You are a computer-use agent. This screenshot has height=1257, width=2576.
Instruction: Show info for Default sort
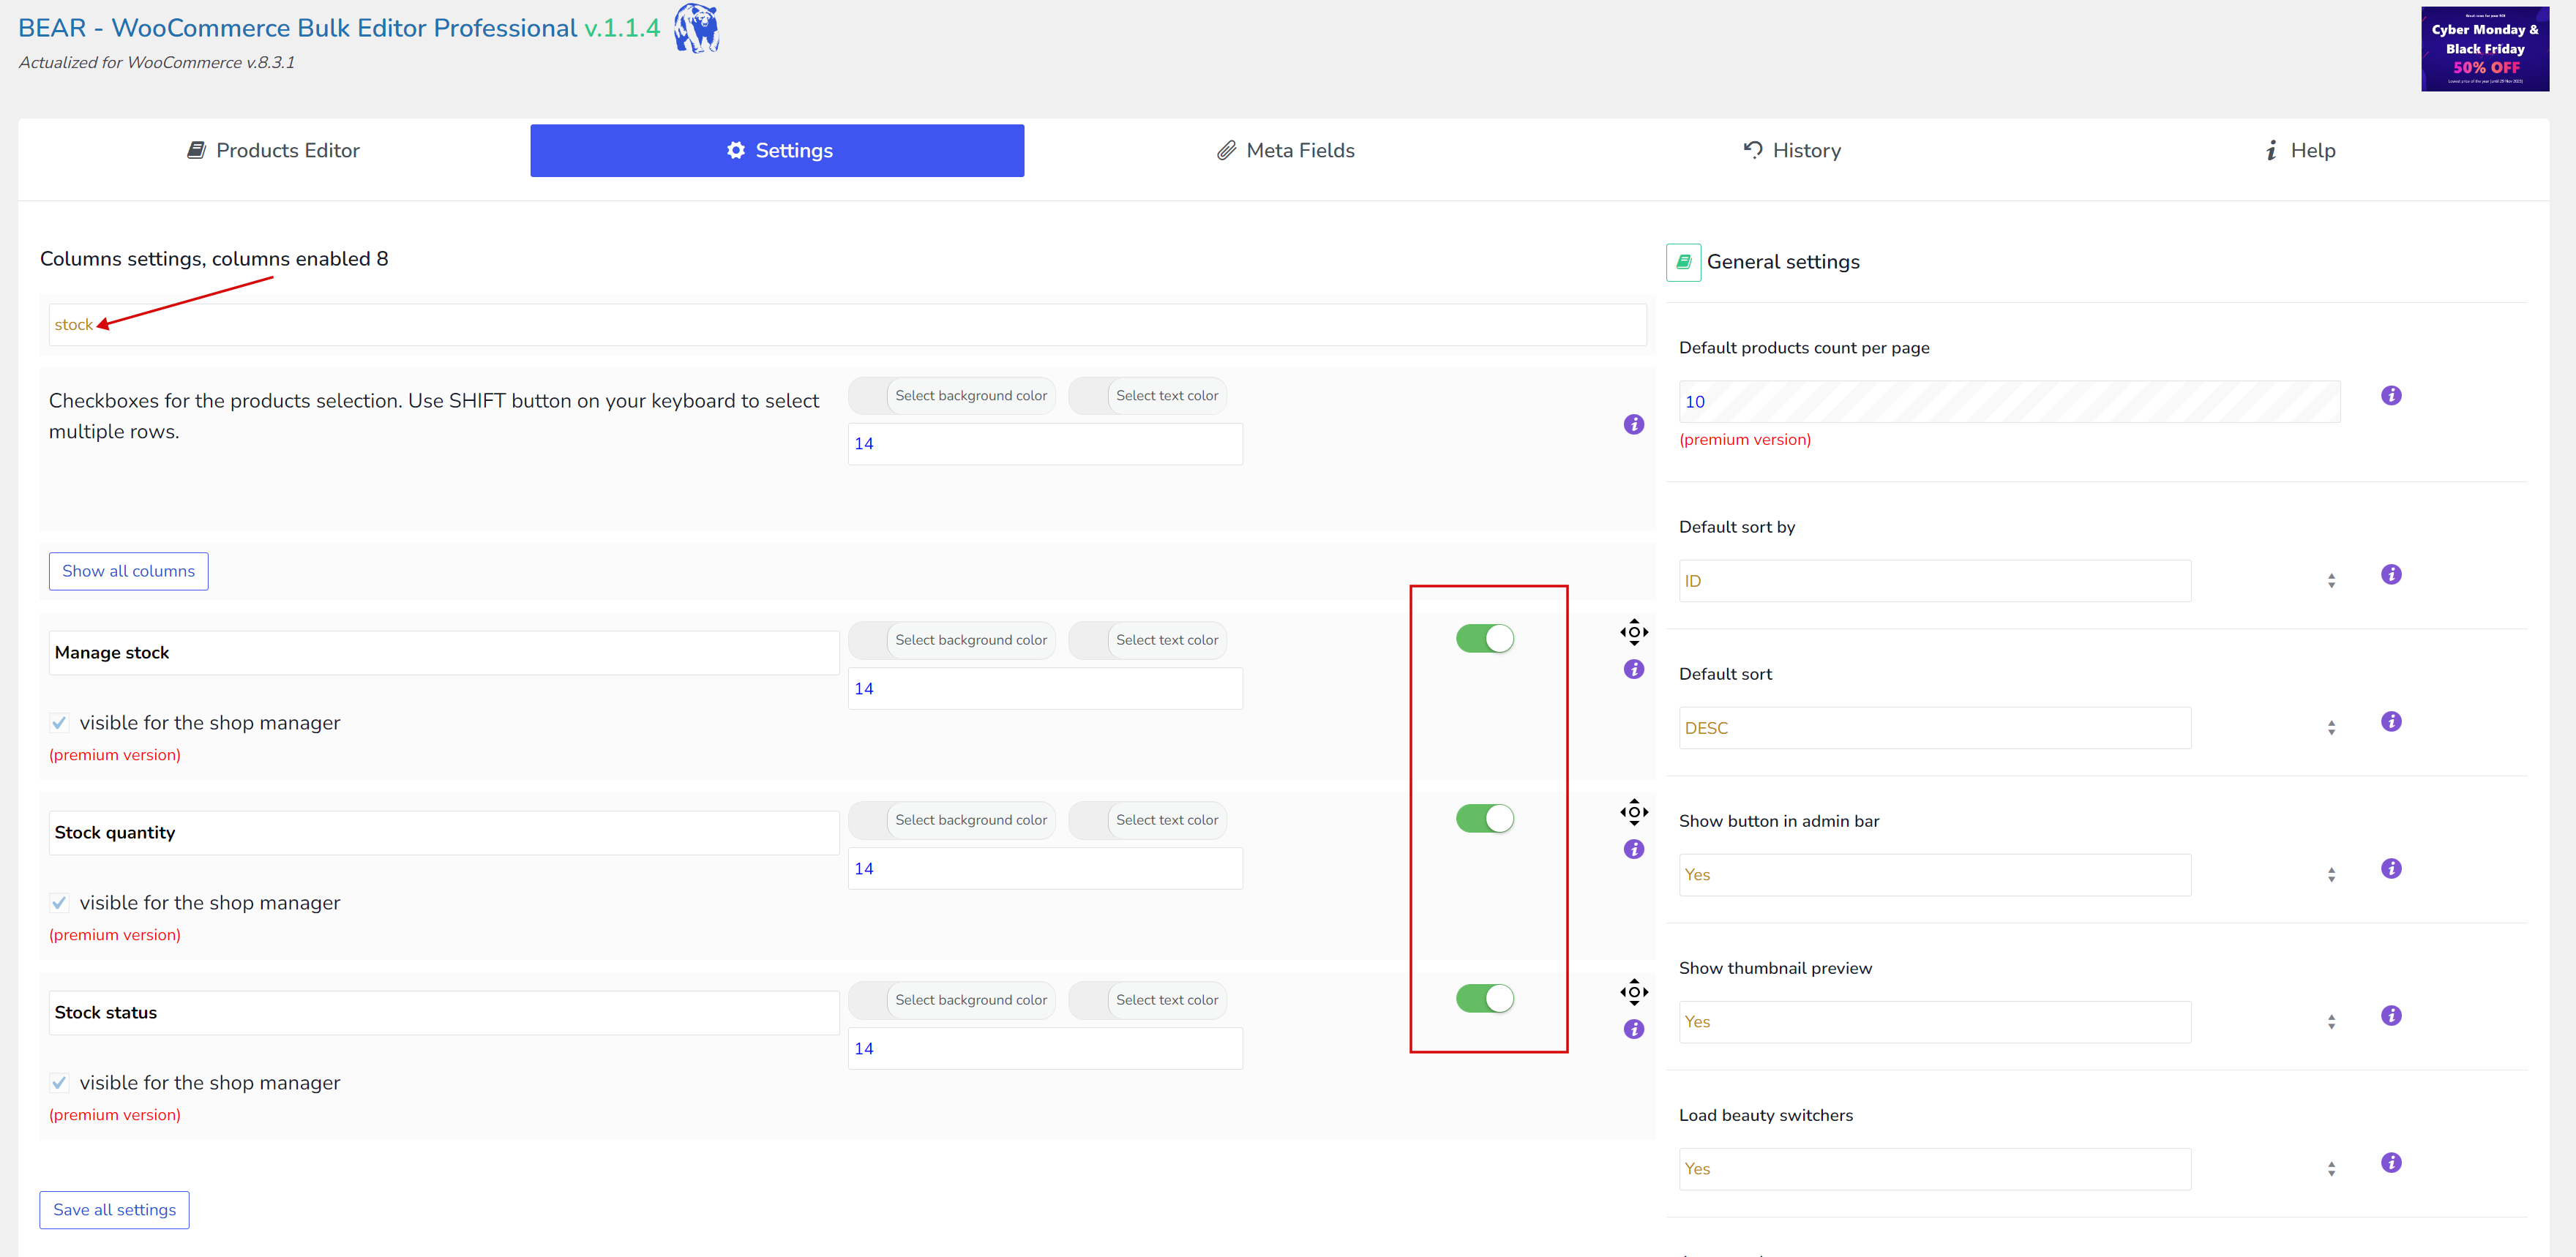[x=2391, y=721]
